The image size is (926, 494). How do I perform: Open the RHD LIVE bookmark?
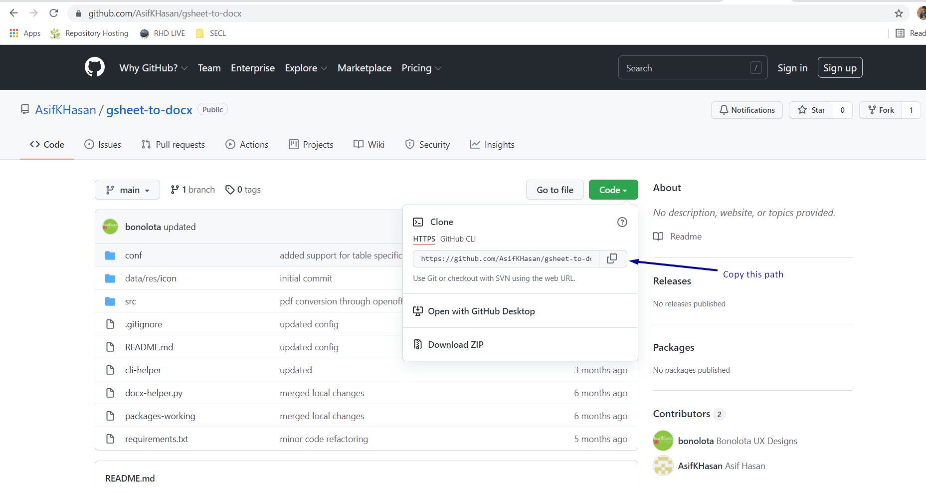163,33
